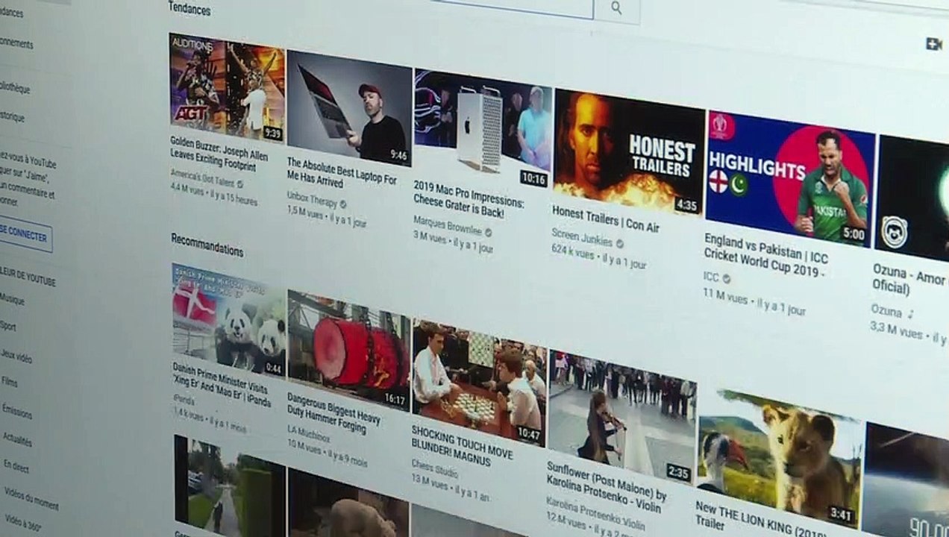Select Émissions in the sidebar
Image resolution: width=949 pixels, height=537 pixels.
click(16, 410)
